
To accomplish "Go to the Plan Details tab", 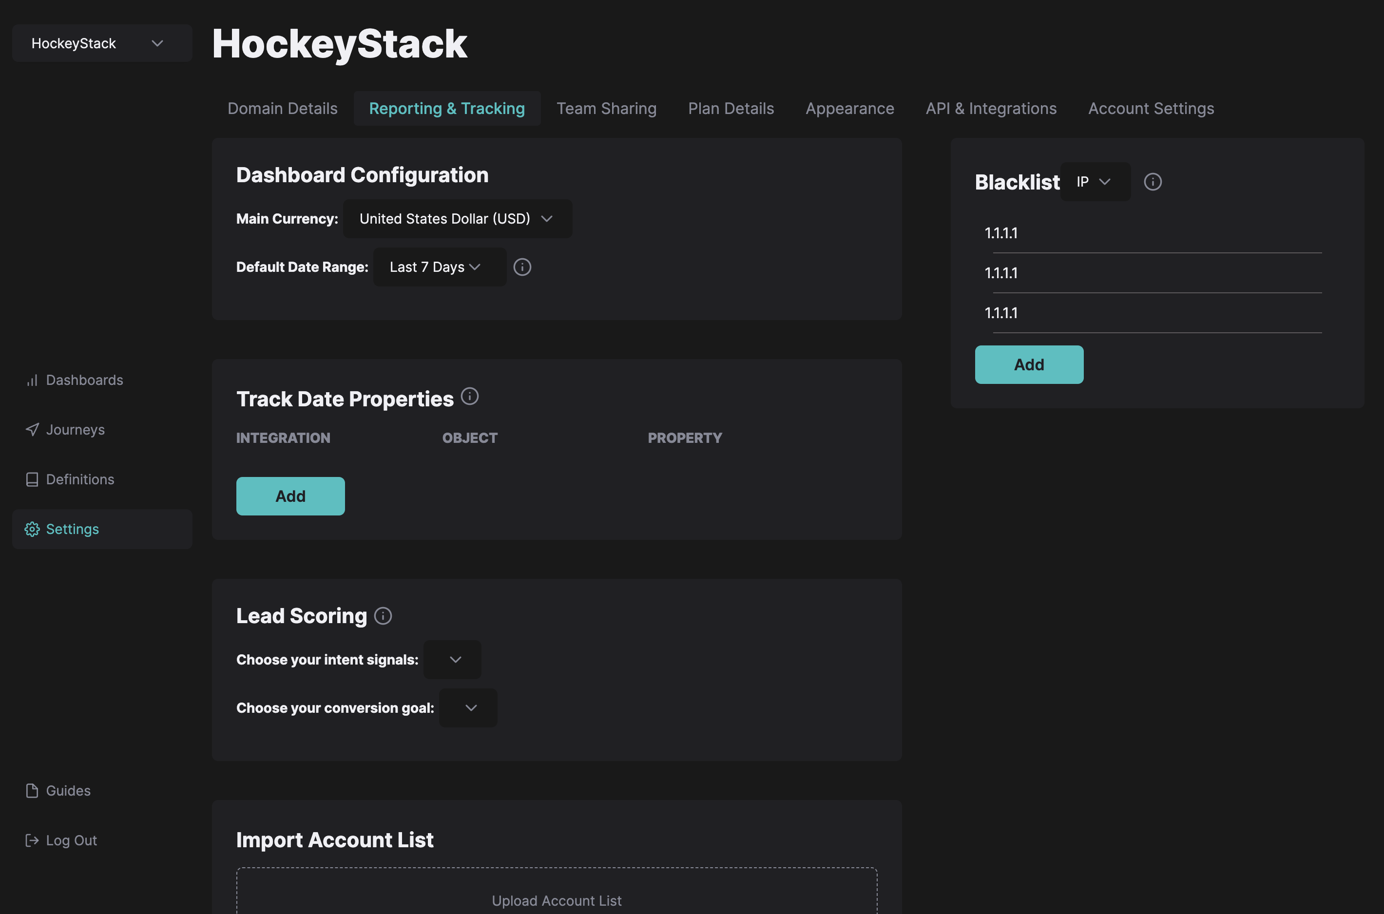I will pos(731,109).
